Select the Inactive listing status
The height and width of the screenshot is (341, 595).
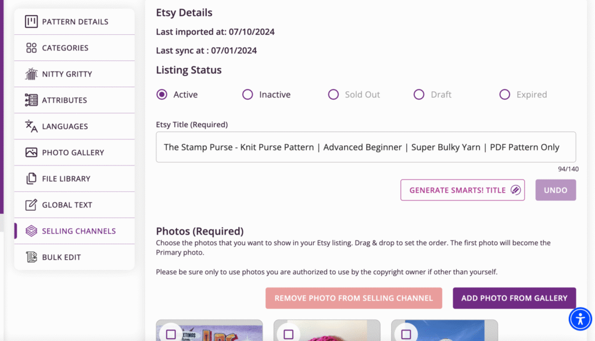248,95
